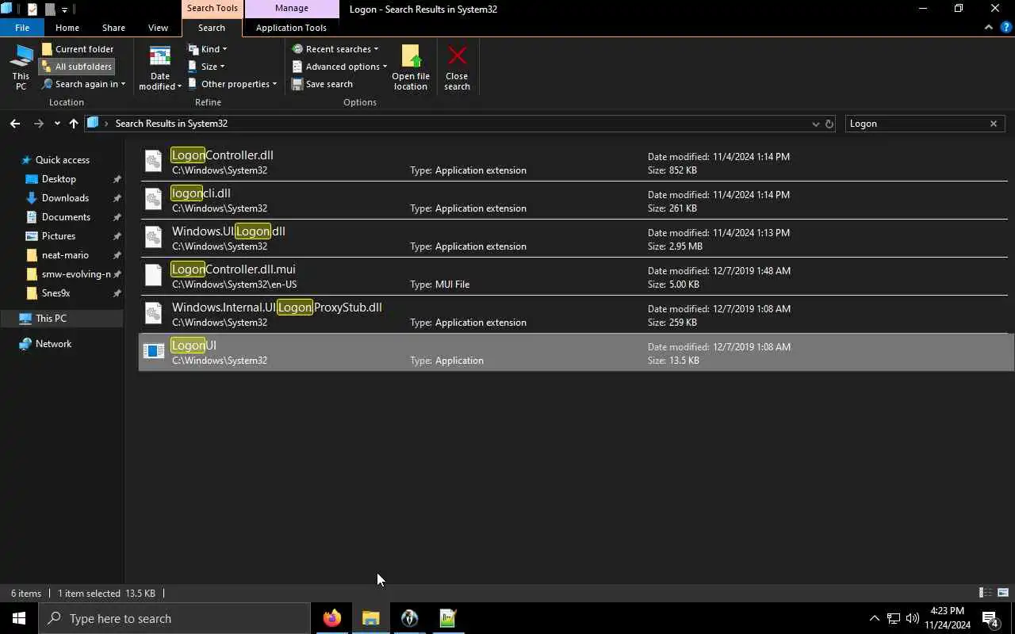1015x634 pixels.
Task: Select Quick access in navigation pane
Action: click(62, 160)
